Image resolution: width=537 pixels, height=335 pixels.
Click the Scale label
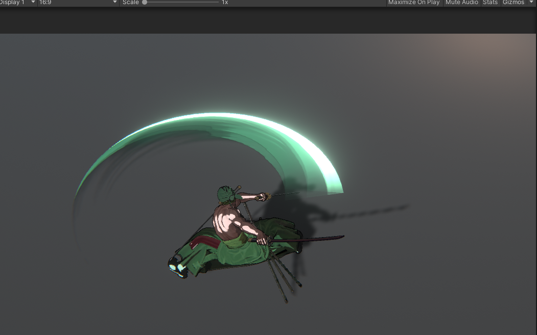[130, 3]
